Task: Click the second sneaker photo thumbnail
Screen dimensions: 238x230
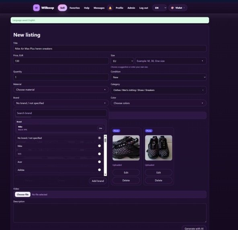Action: click(158, 148)
